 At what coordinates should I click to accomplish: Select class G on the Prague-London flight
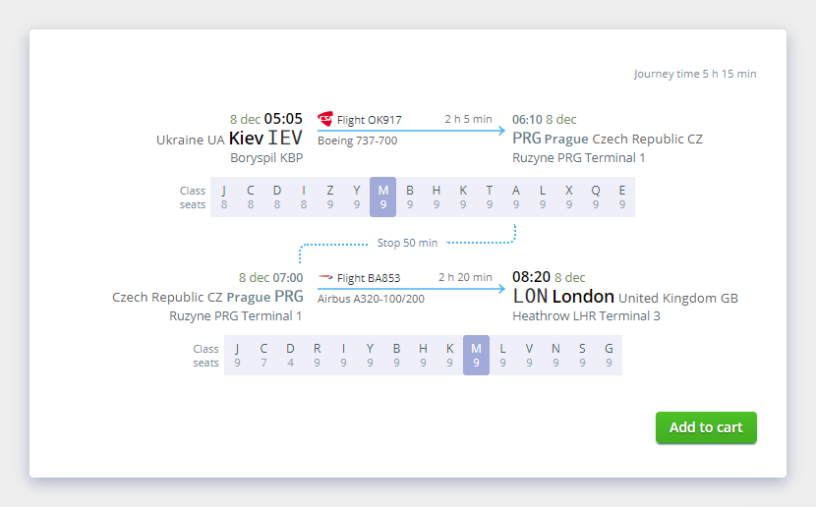point(609,355)
